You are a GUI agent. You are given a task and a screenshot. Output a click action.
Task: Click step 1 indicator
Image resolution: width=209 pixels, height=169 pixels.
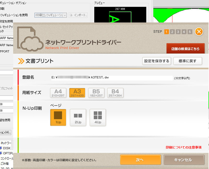[x=166, y=32]
